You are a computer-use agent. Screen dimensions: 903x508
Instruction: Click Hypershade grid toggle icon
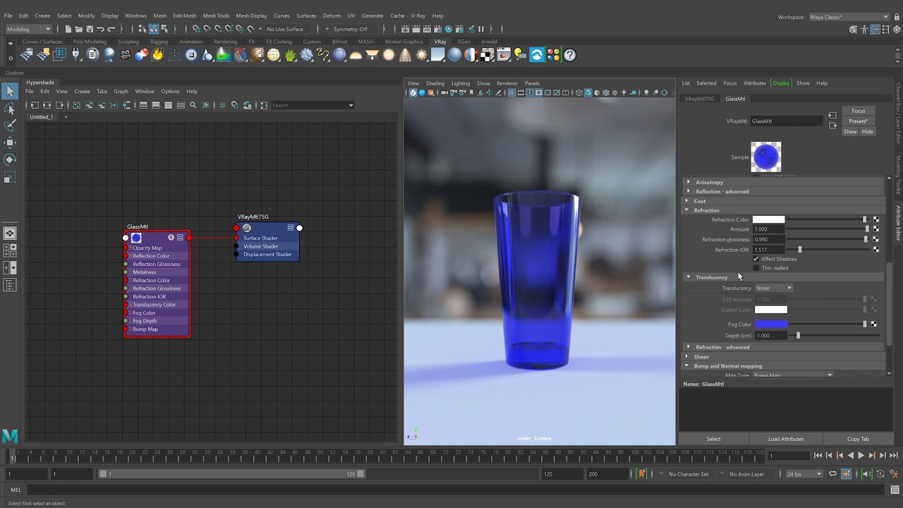click(223, 105)
